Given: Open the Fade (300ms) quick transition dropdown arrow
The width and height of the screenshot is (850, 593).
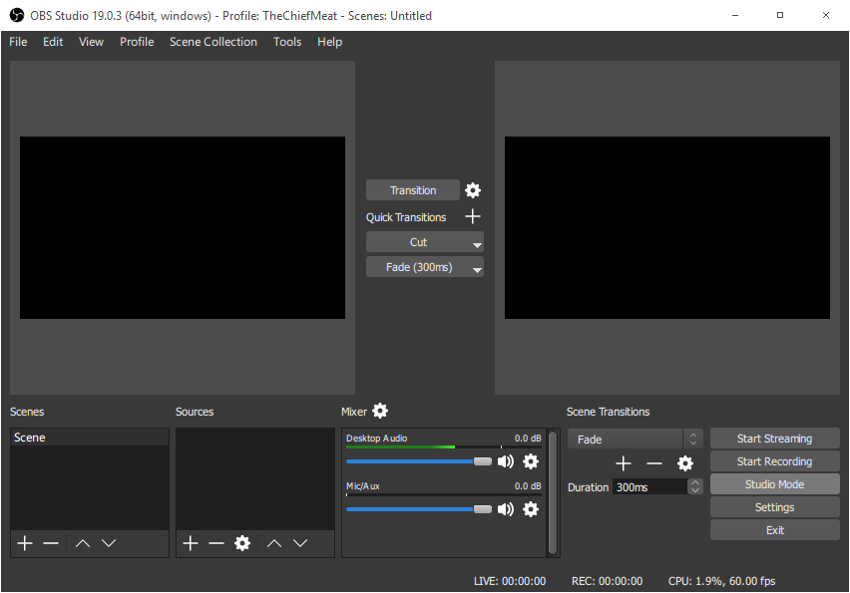Looking at the screenshot, I should [477, 270].
